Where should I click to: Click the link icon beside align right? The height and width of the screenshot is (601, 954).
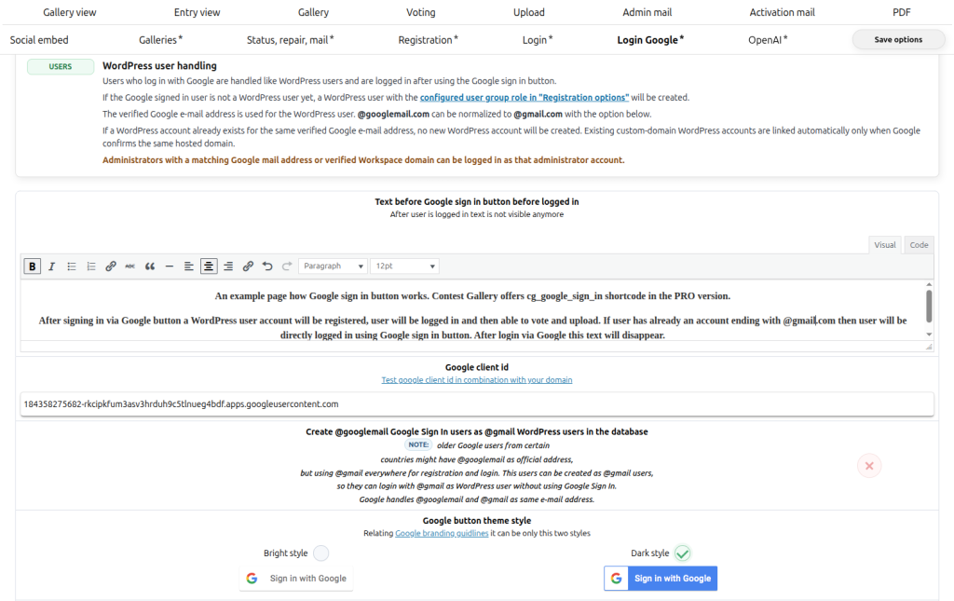tap(248, 266)
